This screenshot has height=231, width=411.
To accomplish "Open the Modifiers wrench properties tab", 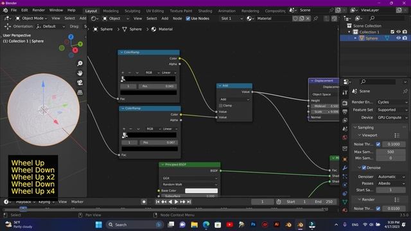I will pyautogui.click(x=345, y=167).
